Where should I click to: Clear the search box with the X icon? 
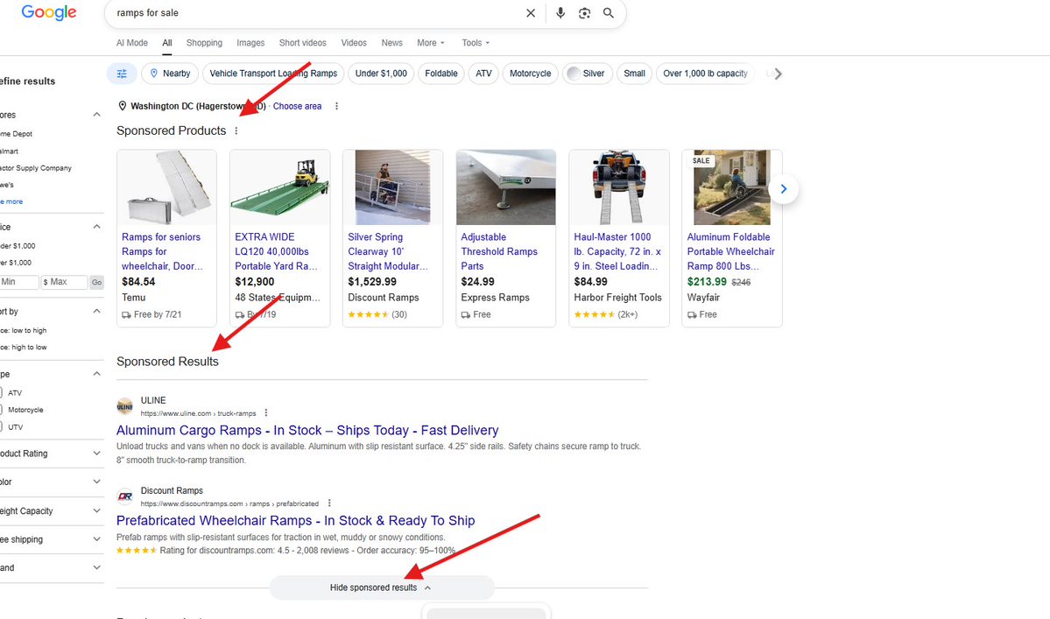pyautogui.click(x=531, y=13)
